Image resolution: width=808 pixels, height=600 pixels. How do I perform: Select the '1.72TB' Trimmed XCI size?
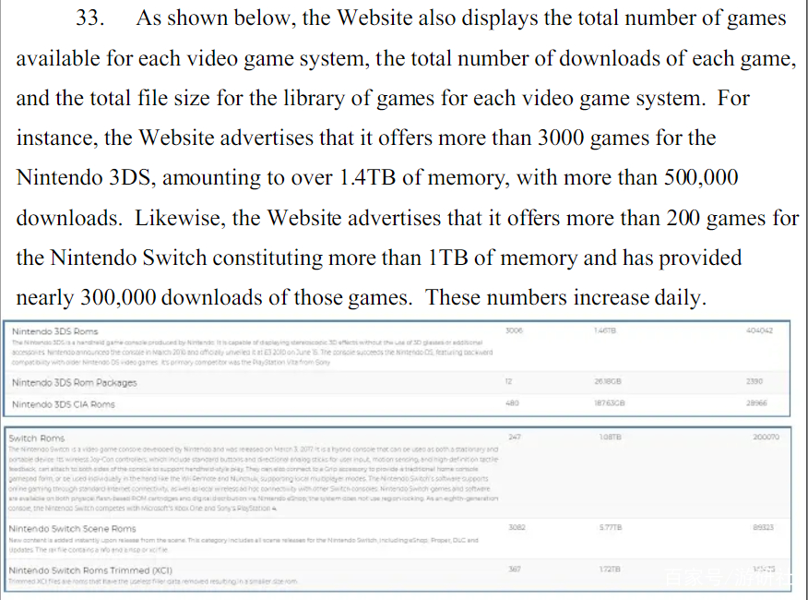[610, 569]
